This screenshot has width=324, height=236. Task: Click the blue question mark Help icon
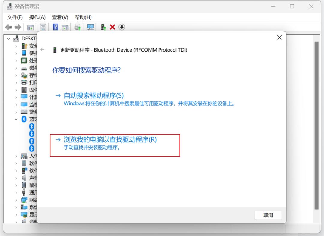55,27
